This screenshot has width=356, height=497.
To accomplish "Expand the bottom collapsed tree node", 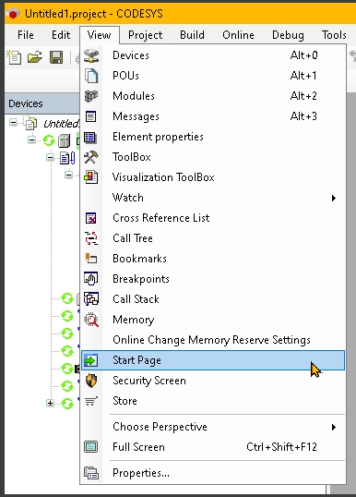I will (50, 403).
